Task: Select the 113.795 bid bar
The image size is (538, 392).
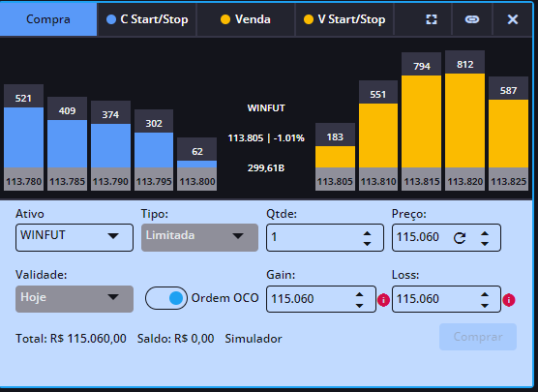Action: click(154, 150)
